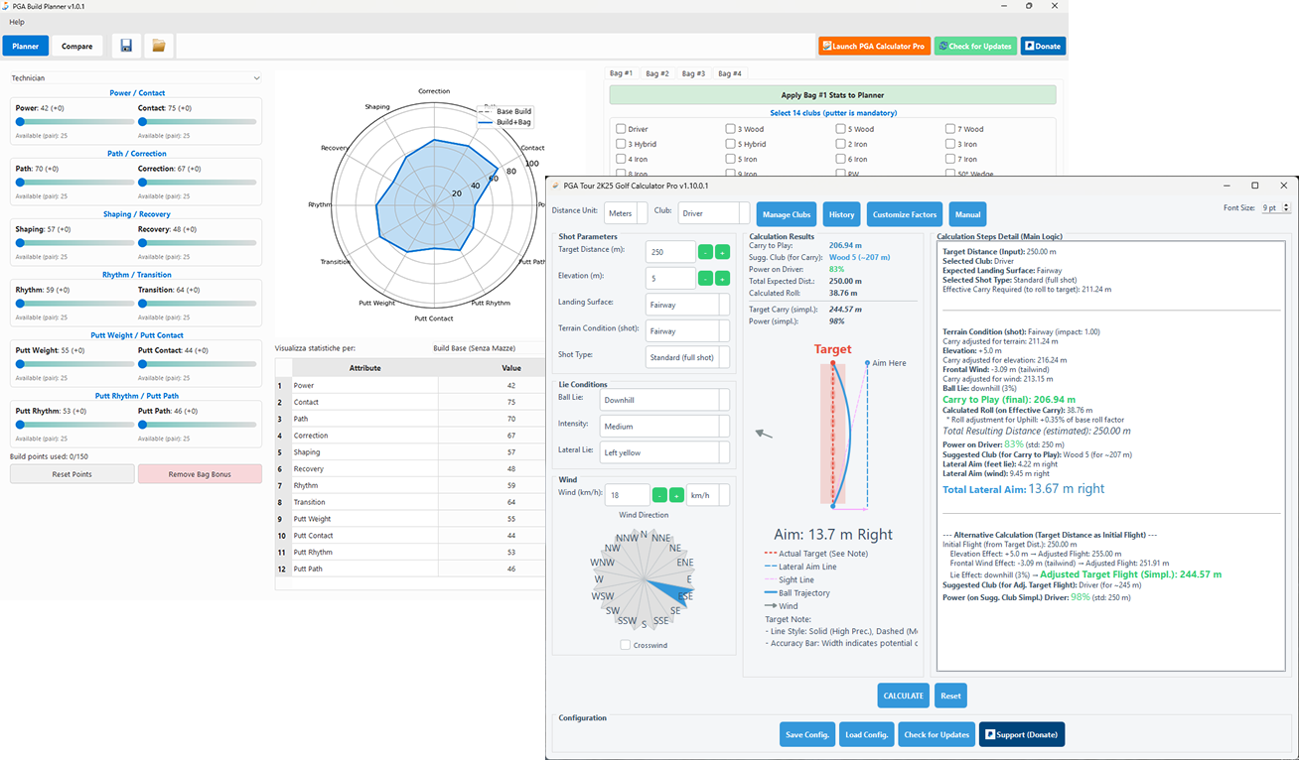Click the floppy disk save icon
The width and height of the screenshot is (1299, 760).
click(x=126, y=46)
